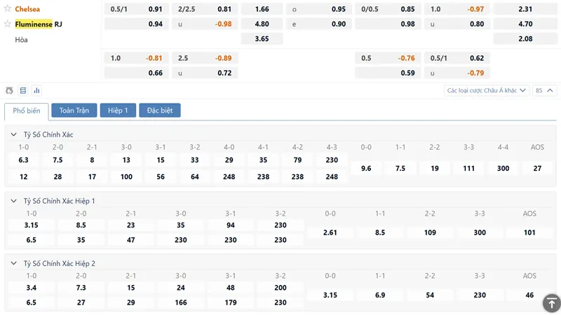This screenshot has width=561, height=315.
Task: Select the Phổ biến tab
Action: click(27, 111)
